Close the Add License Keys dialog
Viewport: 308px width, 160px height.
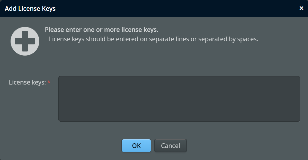pyautogui.click(x=301, y=8)
